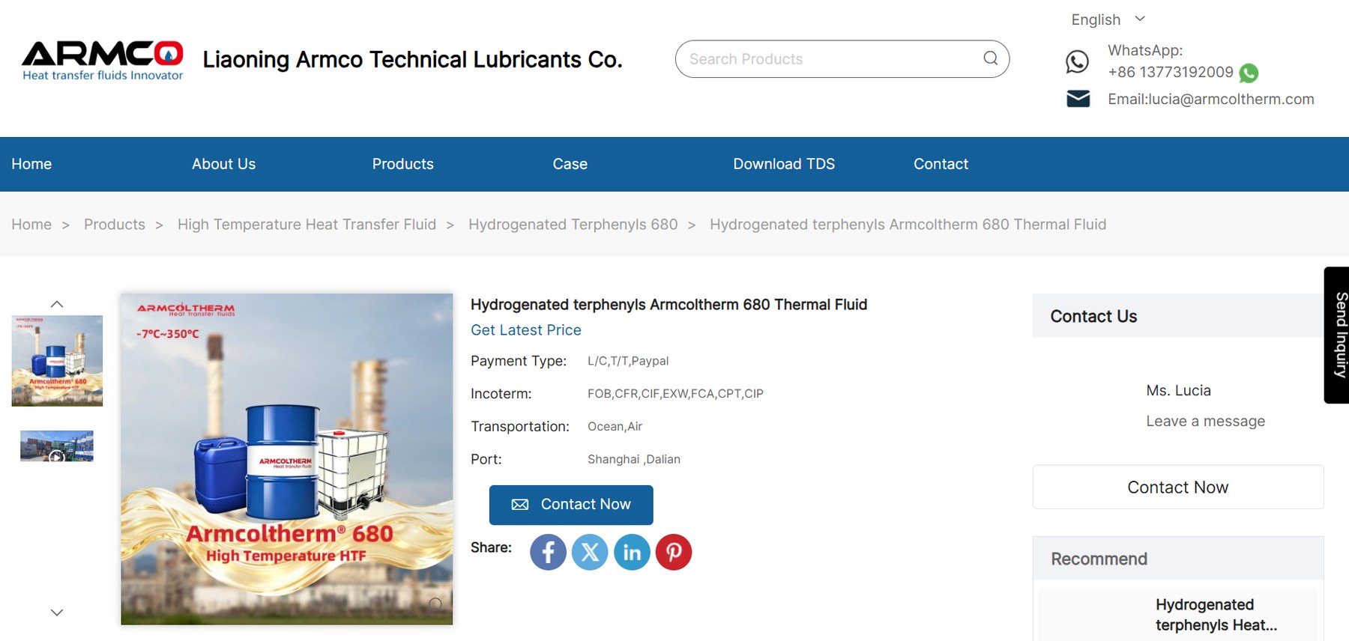Click the email envelope icon

pos(1078,99)
